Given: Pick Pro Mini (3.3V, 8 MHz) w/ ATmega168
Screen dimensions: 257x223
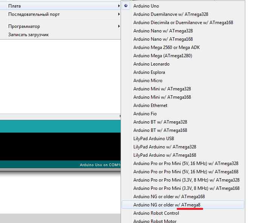Looking at the screenshot, I should click(183, 188).
